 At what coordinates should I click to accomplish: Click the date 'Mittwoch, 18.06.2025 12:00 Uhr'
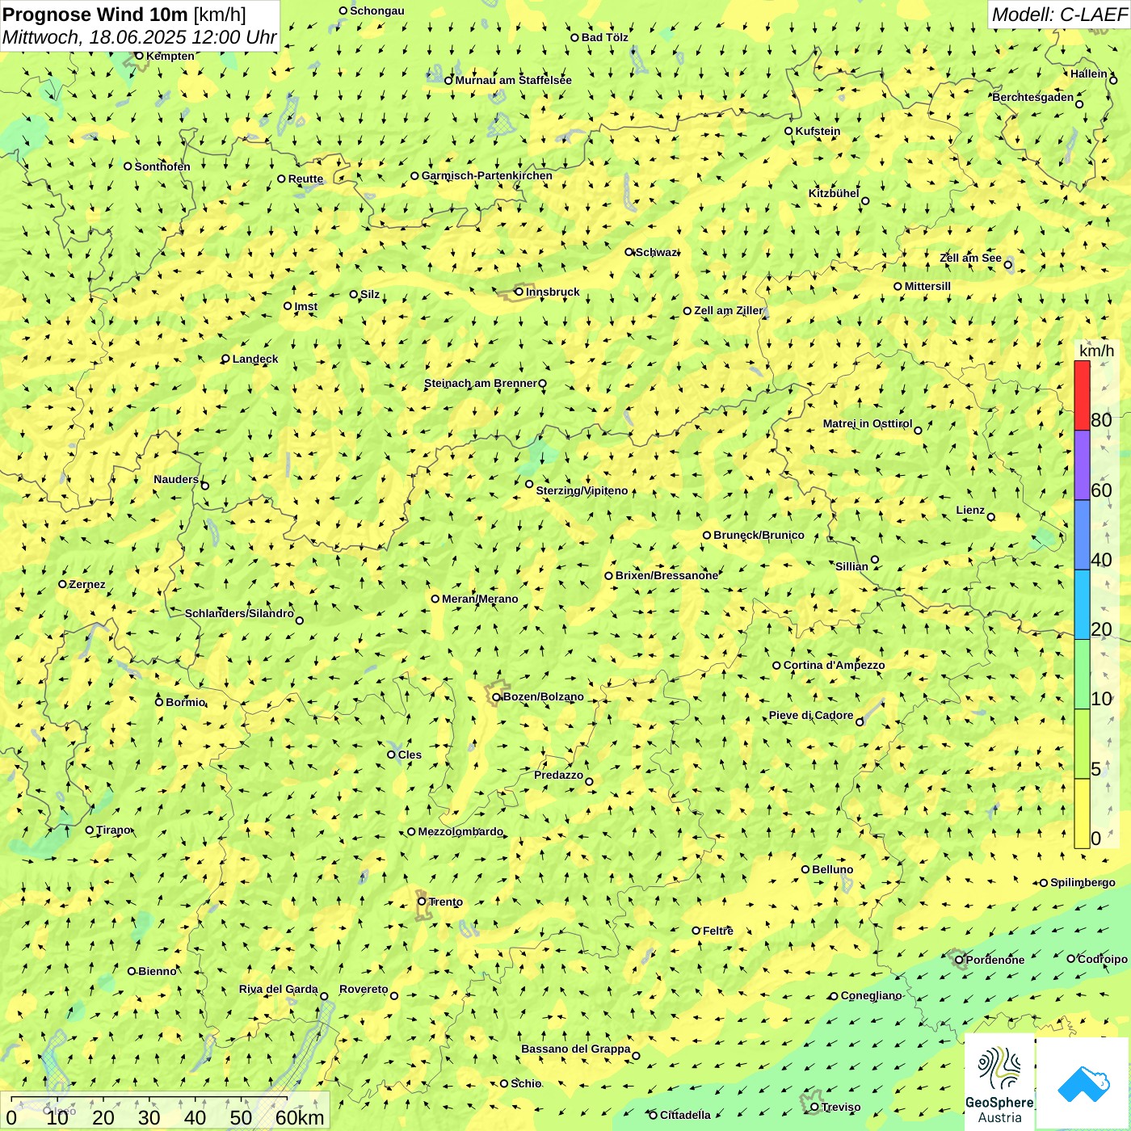click(x=139, y=38)
